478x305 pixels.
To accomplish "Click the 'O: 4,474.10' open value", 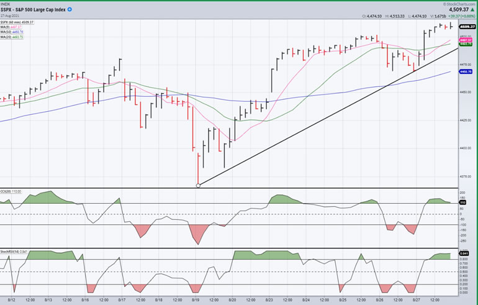I will pos(372,16).
